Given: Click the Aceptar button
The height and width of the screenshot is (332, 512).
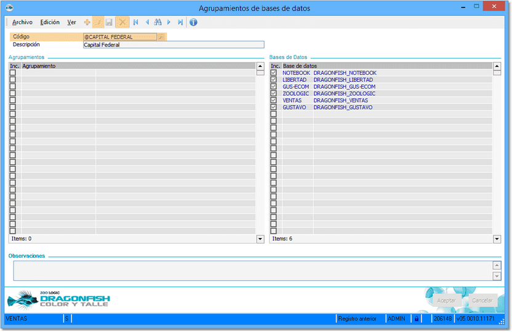Looking at the screenshot, I should pos(446,301).
